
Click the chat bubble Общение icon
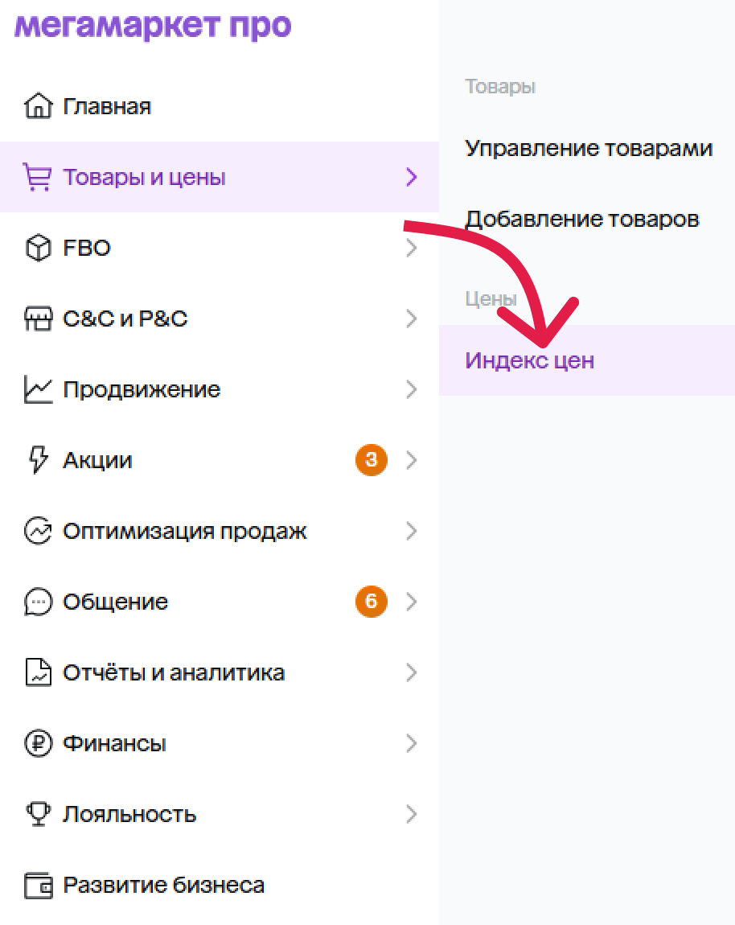coord(38,602)
